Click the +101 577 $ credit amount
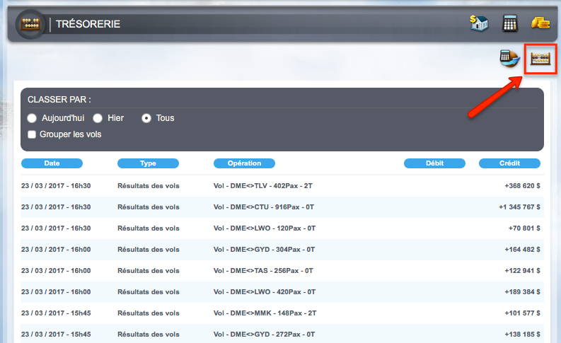 click(522, 313)
